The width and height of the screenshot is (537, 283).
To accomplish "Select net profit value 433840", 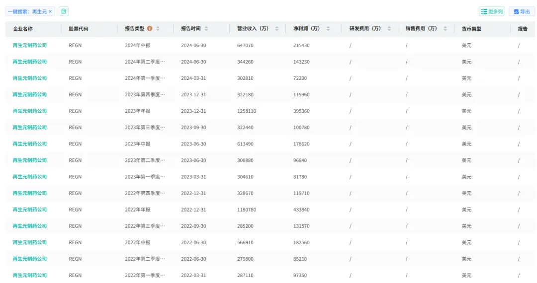I will 301,210.
